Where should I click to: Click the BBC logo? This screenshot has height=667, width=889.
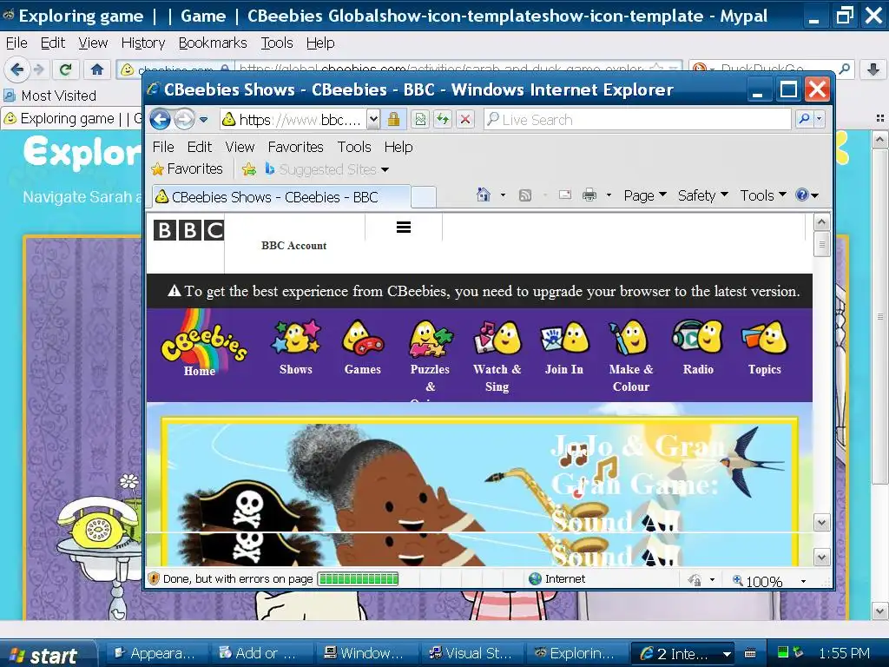(x=188, y=229)
